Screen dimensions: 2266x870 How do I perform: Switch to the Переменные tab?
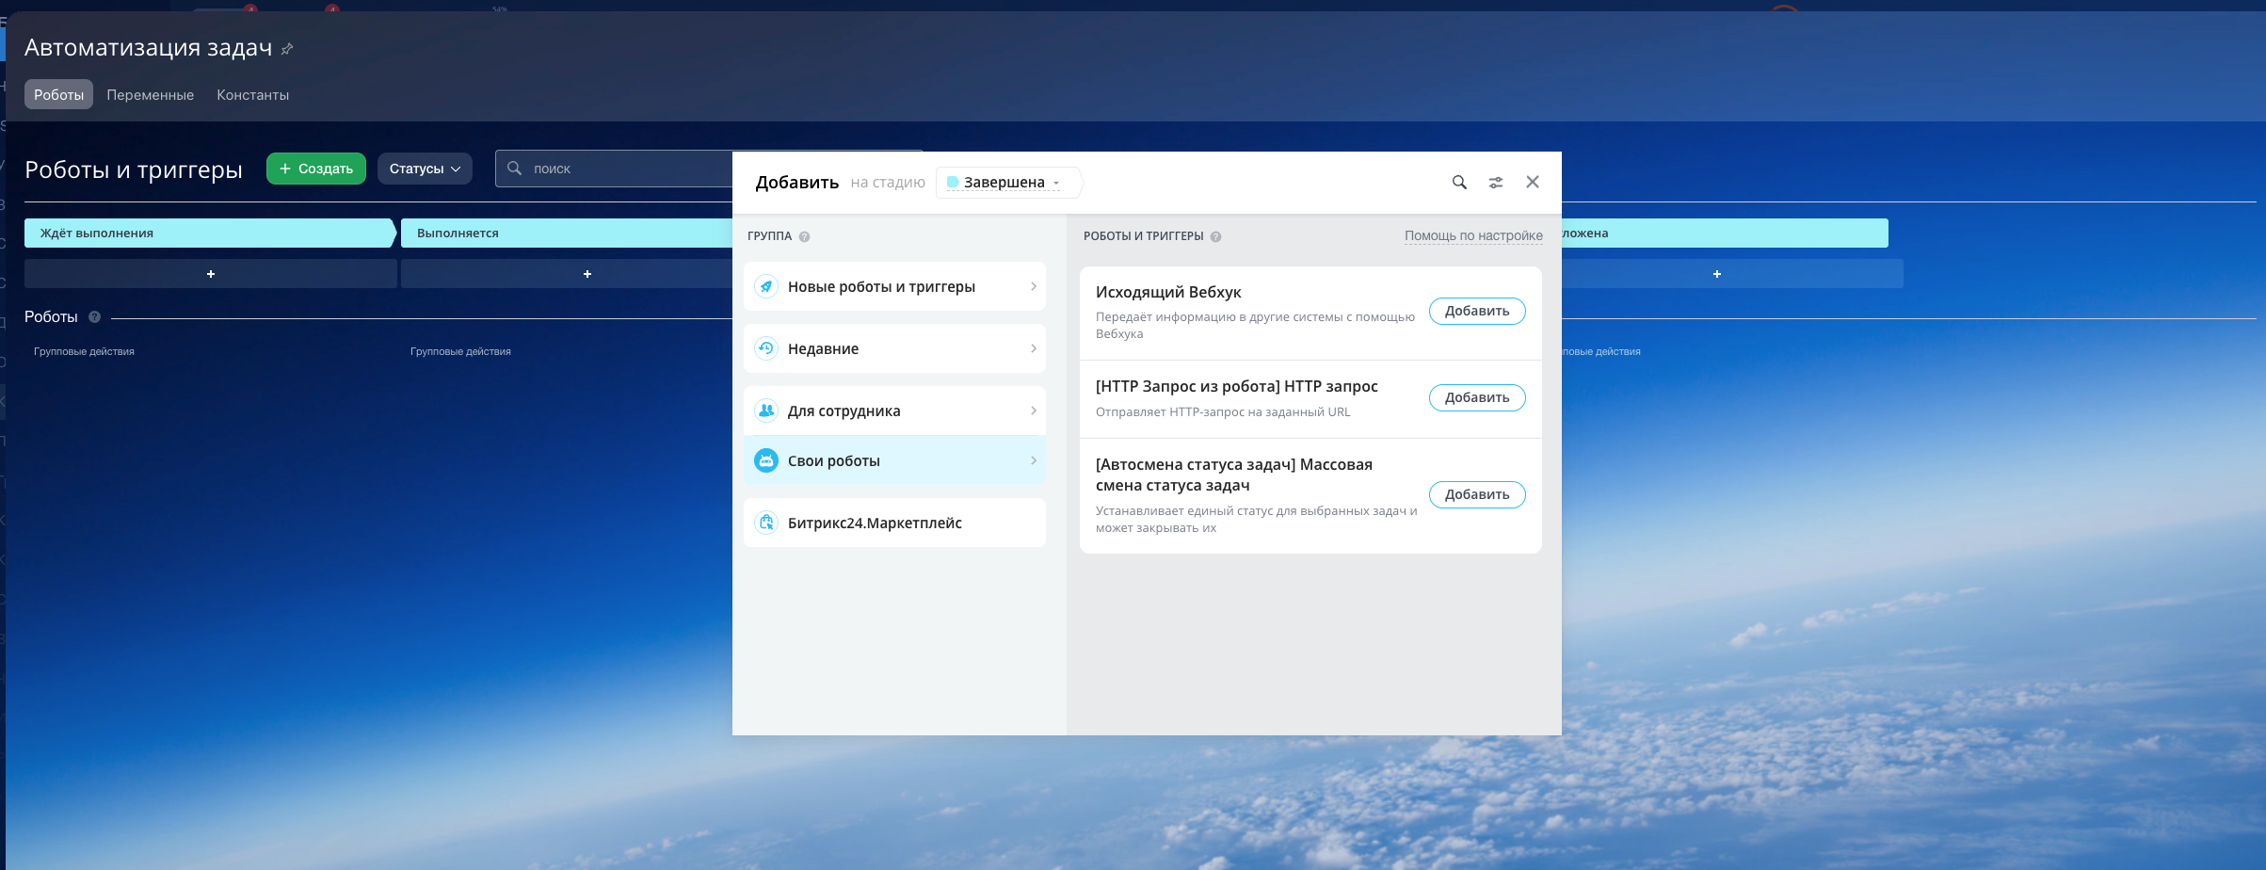point(150,95)
